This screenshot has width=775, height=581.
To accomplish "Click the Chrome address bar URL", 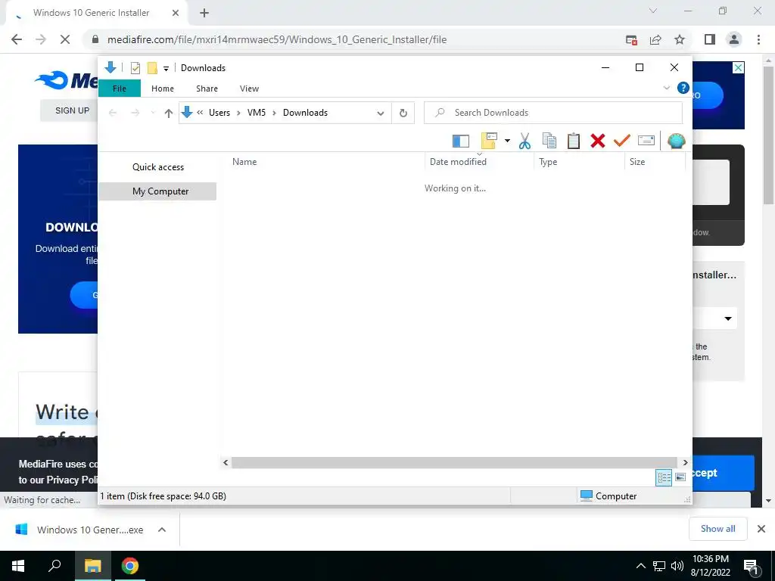I will click(x=277, y=39).
